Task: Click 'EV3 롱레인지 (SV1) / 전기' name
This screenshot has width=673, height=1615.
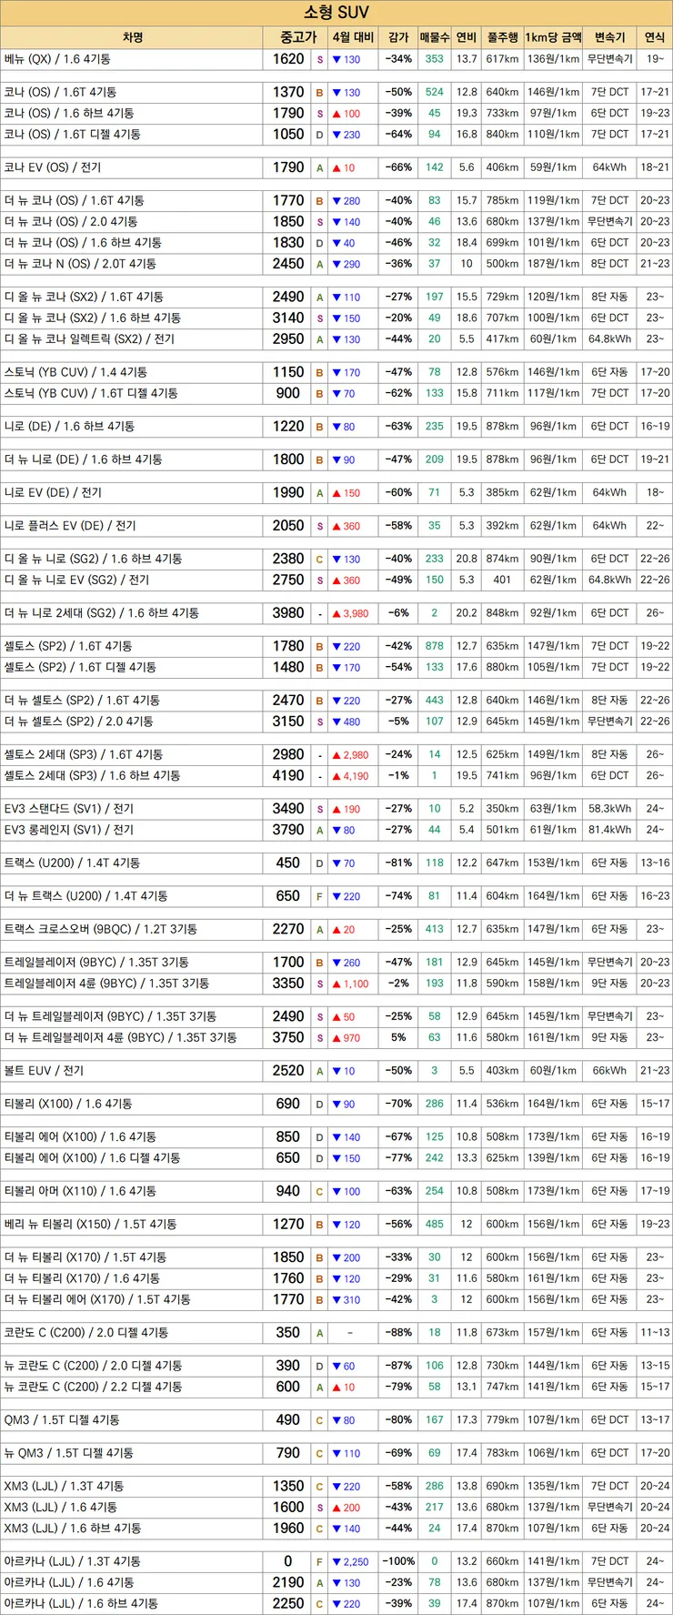Action: [68, 830]
